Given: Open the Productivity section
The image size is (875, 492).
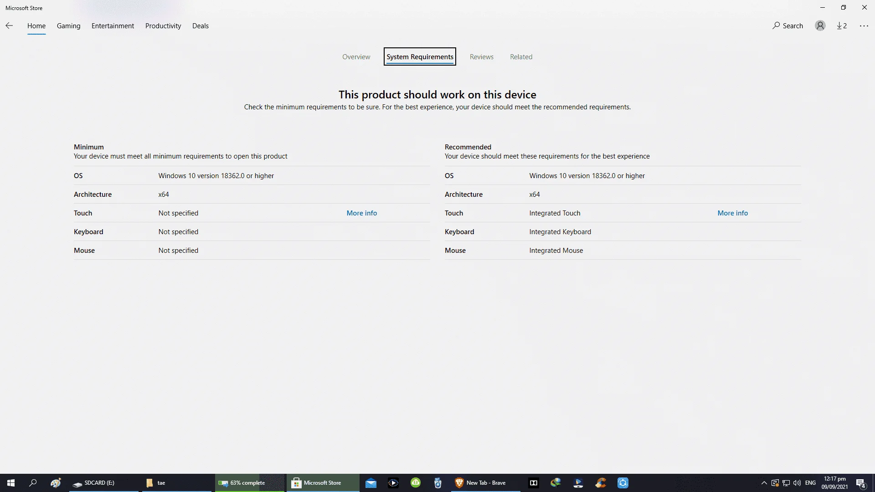Looking at the screenshot, I should pyautogui.click(x=163, y=26).
